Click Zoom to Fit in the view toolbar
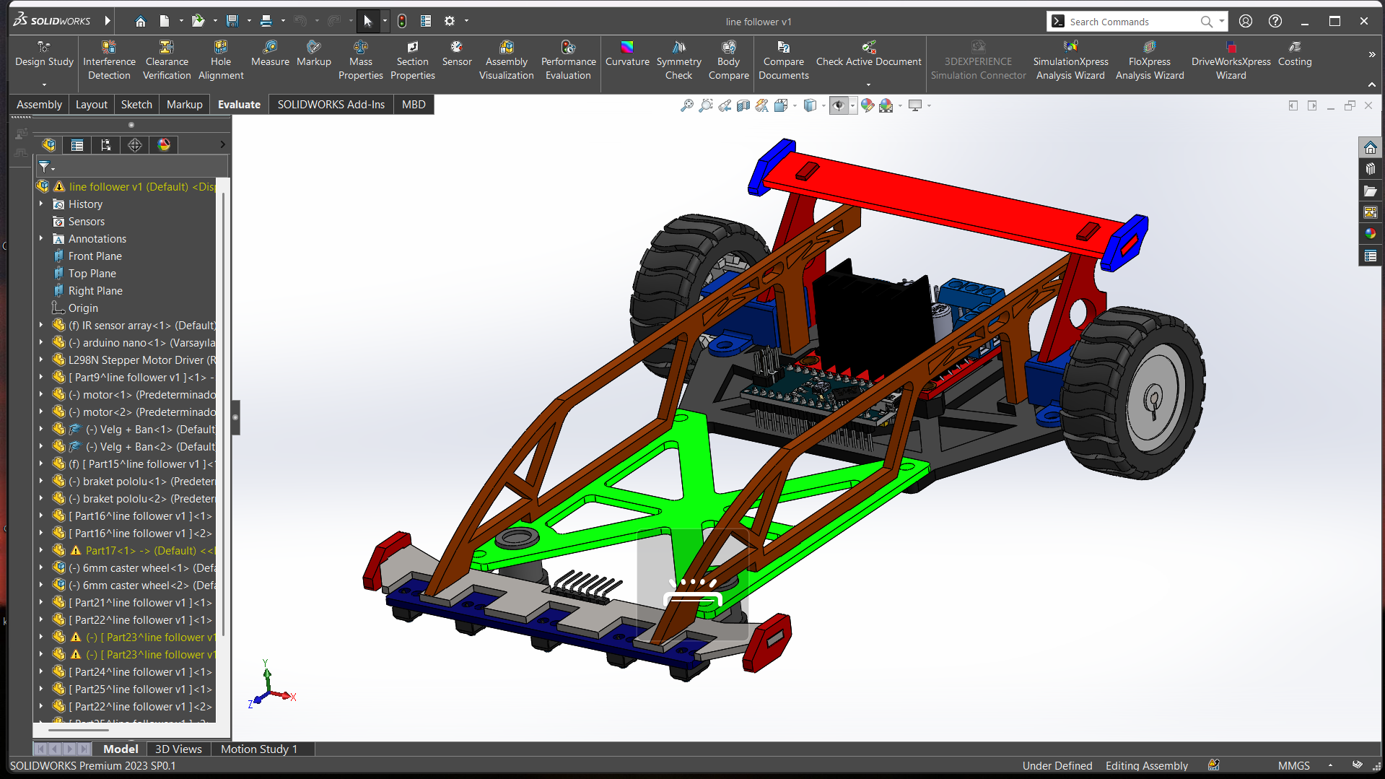This screenshot has height=779, width=1385. (686, 105)
